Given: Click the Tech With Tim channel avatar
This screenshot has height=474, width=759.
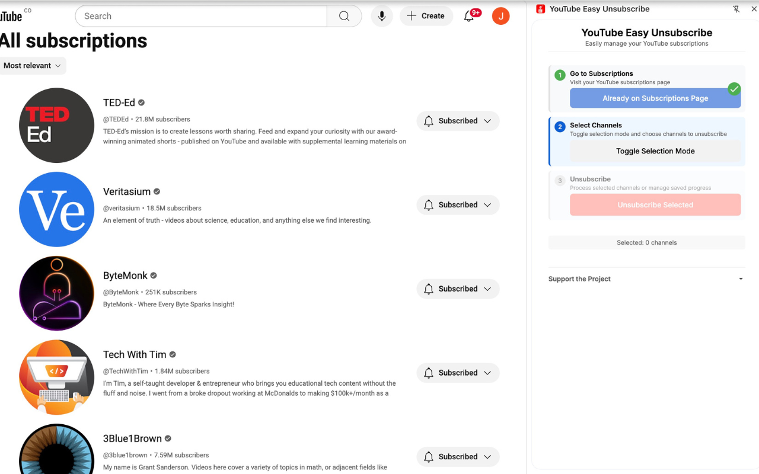Looking at the screenshot, I should 57,377.
